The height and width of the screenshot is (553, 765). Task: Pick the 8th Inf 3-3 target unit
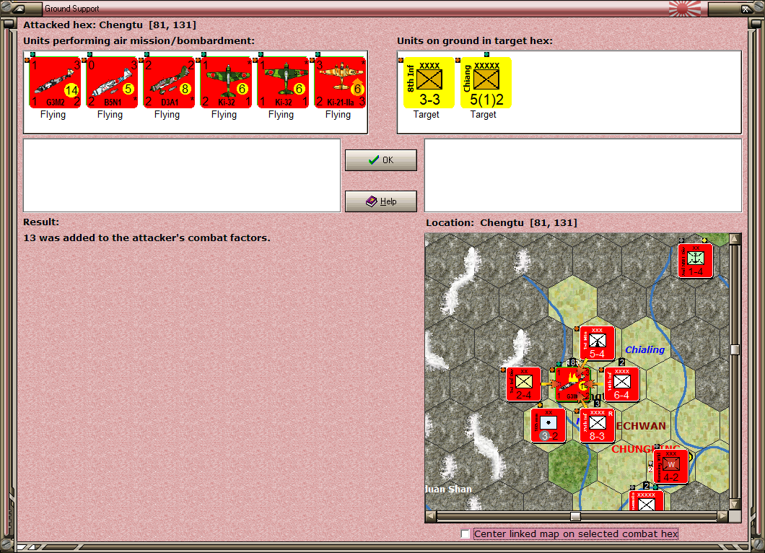pyautogui.click(x=429, y=82)
